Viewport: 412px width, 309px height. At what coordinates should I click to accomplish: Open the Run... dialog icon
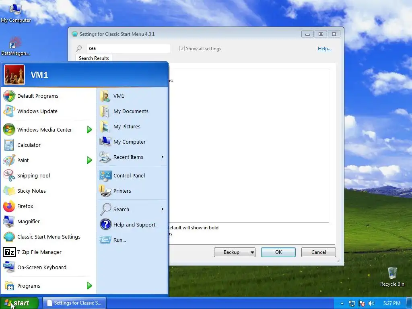[x=105, y=240]
